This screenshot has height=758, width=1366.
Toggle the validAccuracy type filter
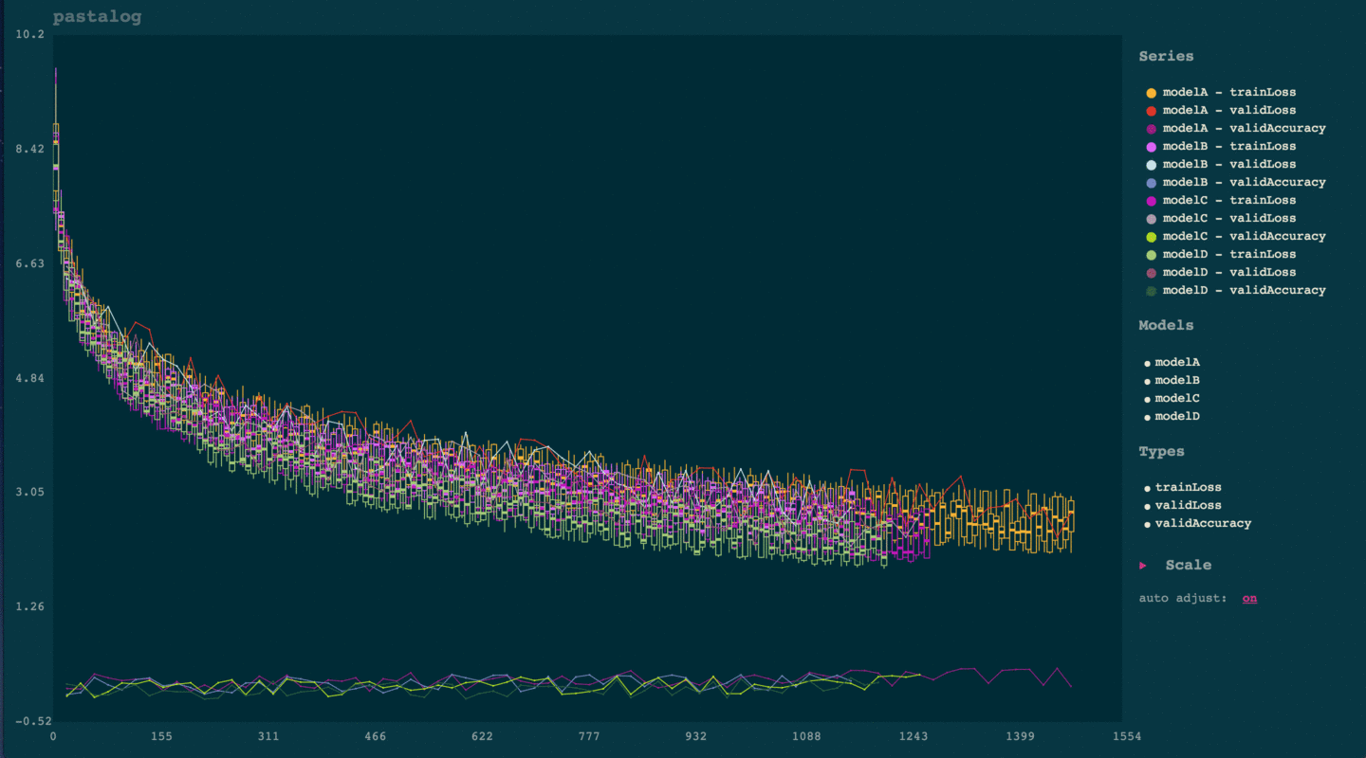pos(1203,523)
